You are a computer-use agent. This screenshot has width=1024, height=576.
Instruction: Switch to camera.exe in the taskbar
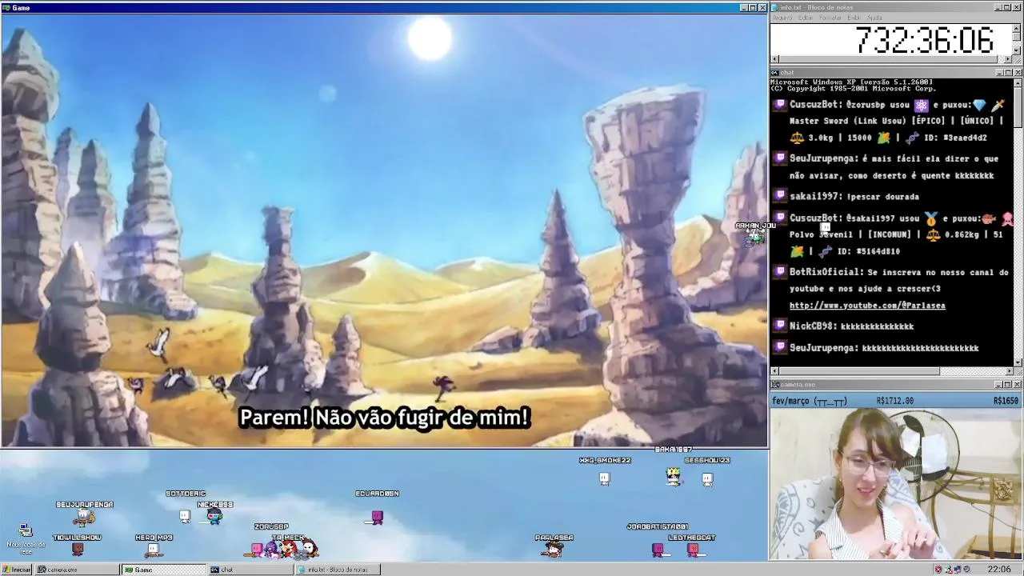[78, 570]
